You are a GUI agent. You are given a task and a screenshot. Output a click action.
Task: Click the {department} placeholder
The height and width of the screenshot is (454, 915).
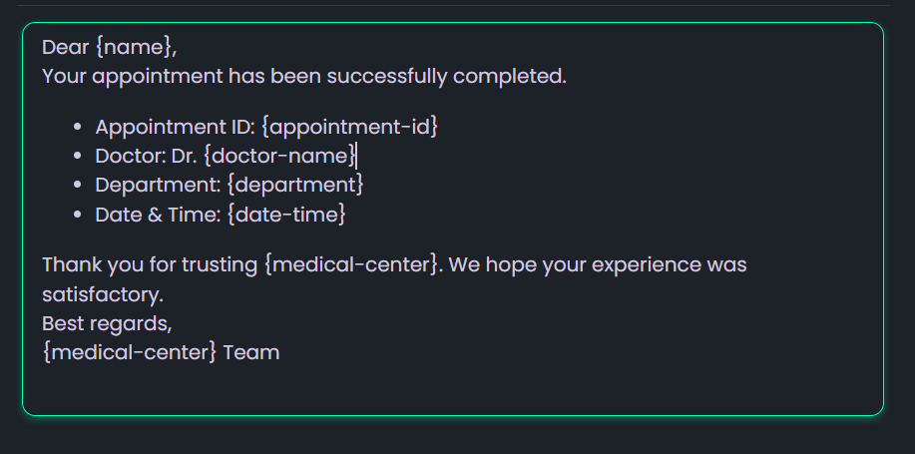(x=294, y=185)
